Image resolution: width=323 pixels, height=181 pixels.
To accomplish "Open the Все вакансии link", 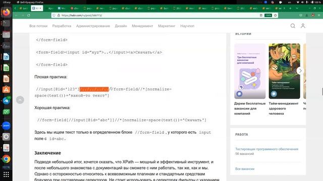I will (245, 169).
